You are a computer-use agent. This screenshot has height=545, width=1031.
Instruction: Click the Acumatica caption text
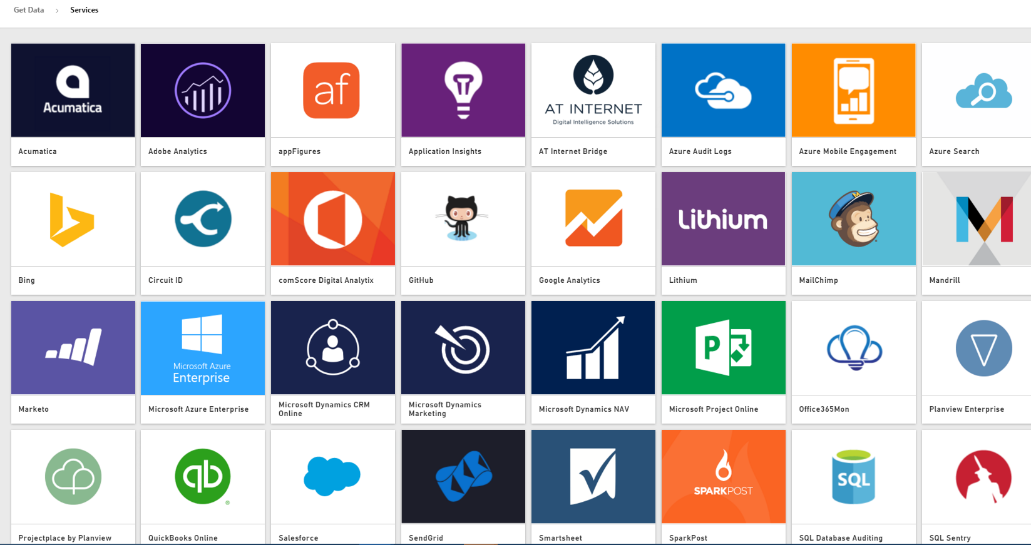(38, 151)
